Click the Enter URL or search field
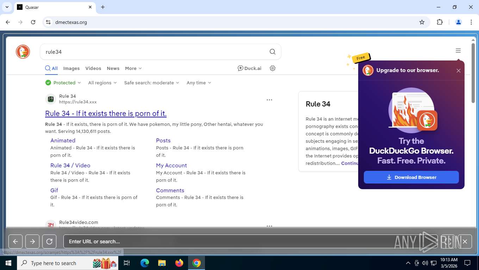Viewport: 479px width, 270px height. click(250, 242)
